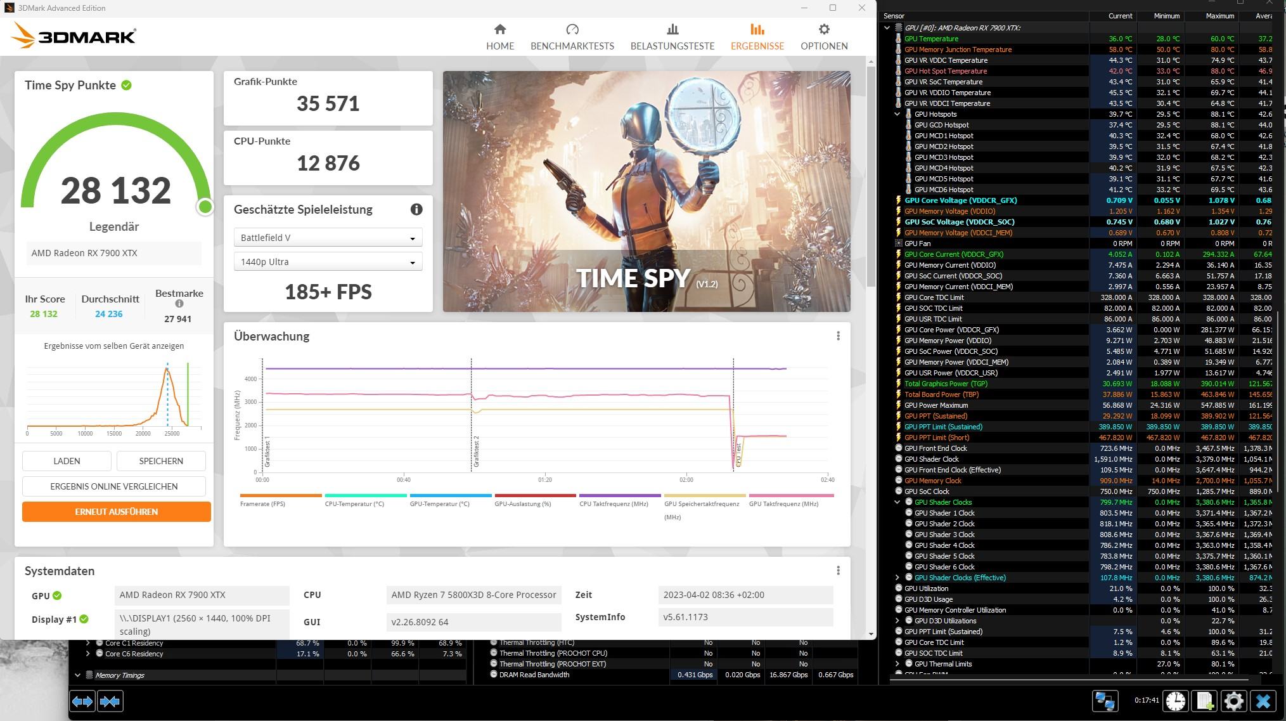Viewport: 1286px width, 721px height.
Task: Click the blue left-right expand arrows icon
Action: coord(82,701)
